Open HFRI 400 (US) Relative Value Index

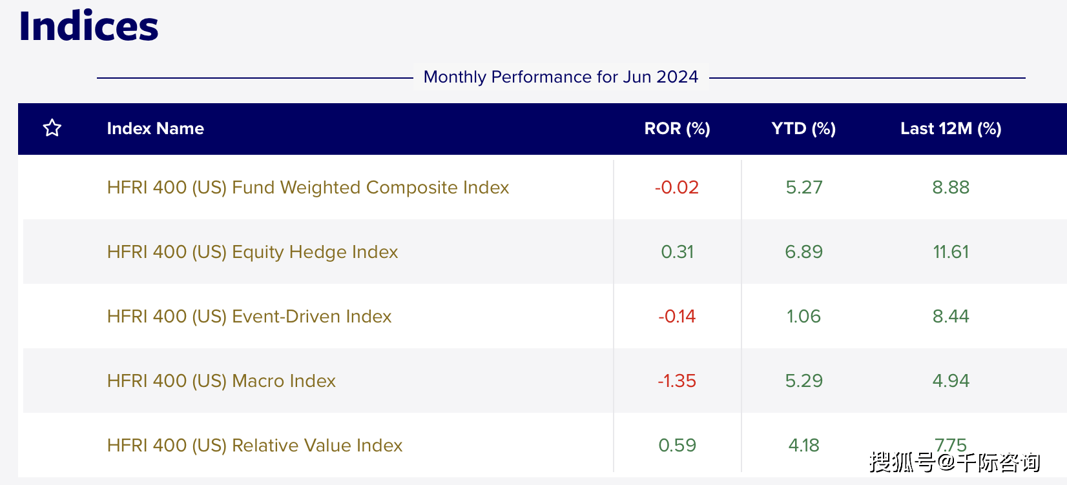tap(254, 445)
